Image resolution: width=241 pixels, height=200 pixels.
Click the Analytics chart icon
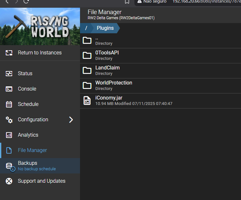(9, 135)
